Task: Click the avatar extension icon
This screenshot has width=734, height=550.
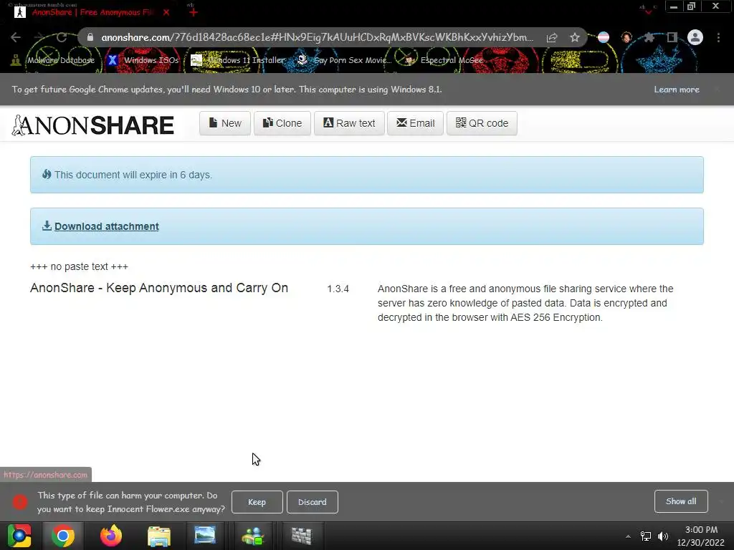Action: point(626,37)
